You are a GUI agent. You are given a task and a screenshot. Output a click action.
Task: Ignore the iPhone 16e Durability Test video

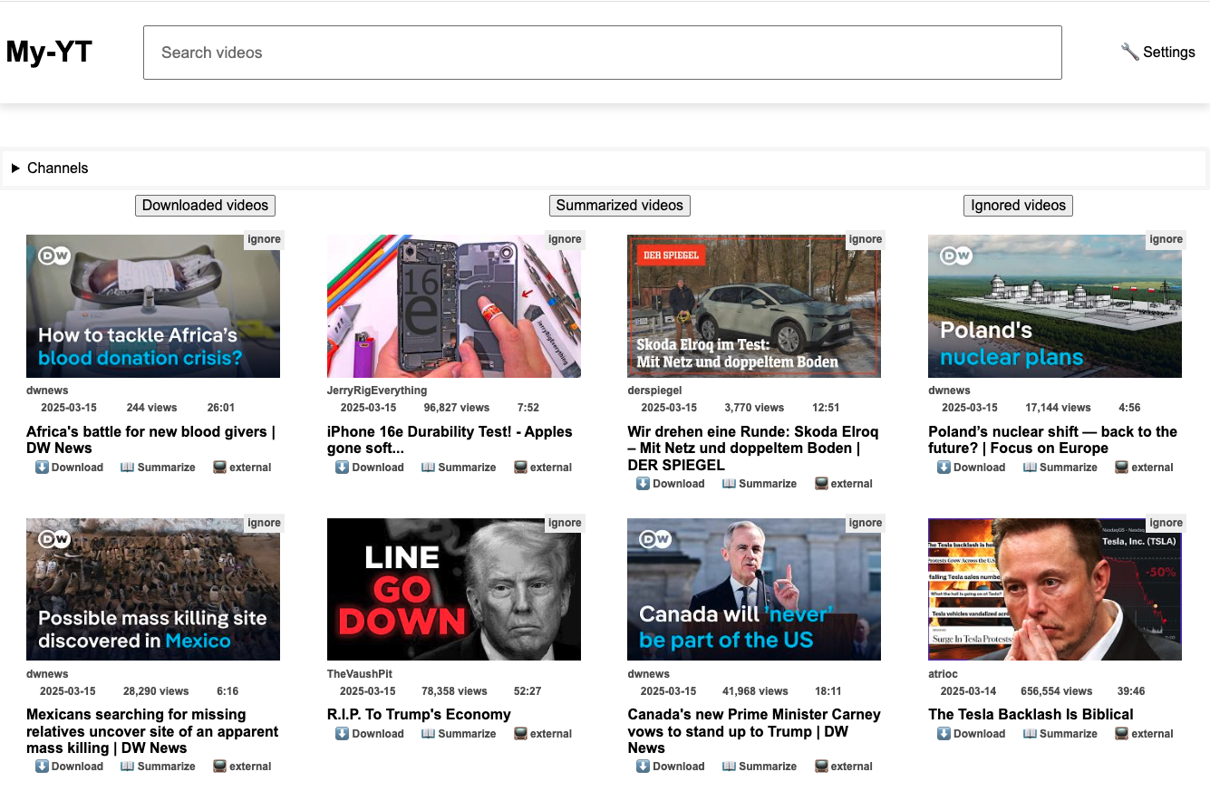click(x=565, y=239)
